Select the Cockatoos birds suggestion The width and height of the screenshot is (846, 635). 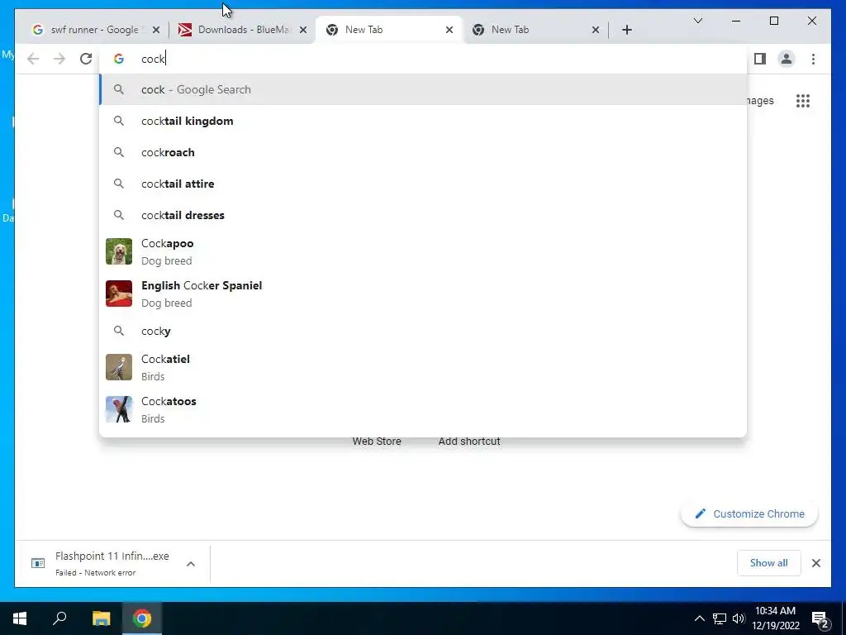pyautogui.click(x=423, y=409)
